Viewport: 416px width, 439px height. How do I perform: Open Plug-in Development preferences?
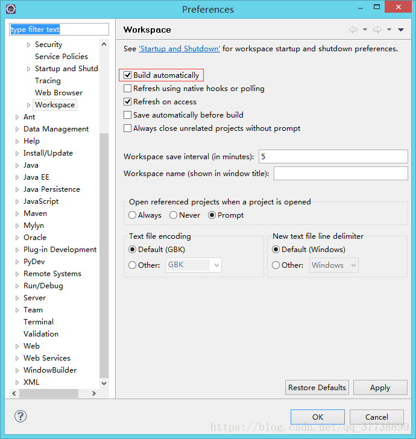click(60, 250)
